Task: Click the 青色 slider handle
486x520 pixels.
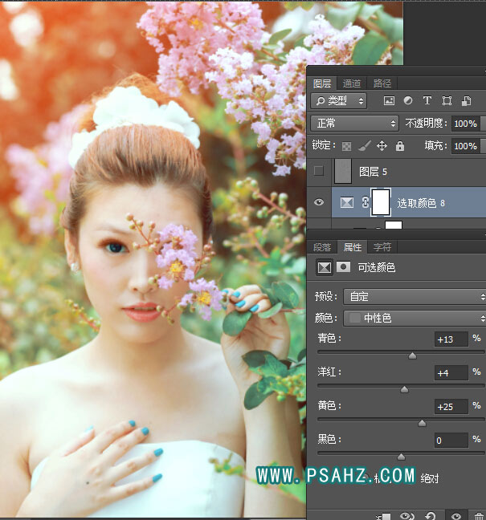Action: (x=413, y=355)
